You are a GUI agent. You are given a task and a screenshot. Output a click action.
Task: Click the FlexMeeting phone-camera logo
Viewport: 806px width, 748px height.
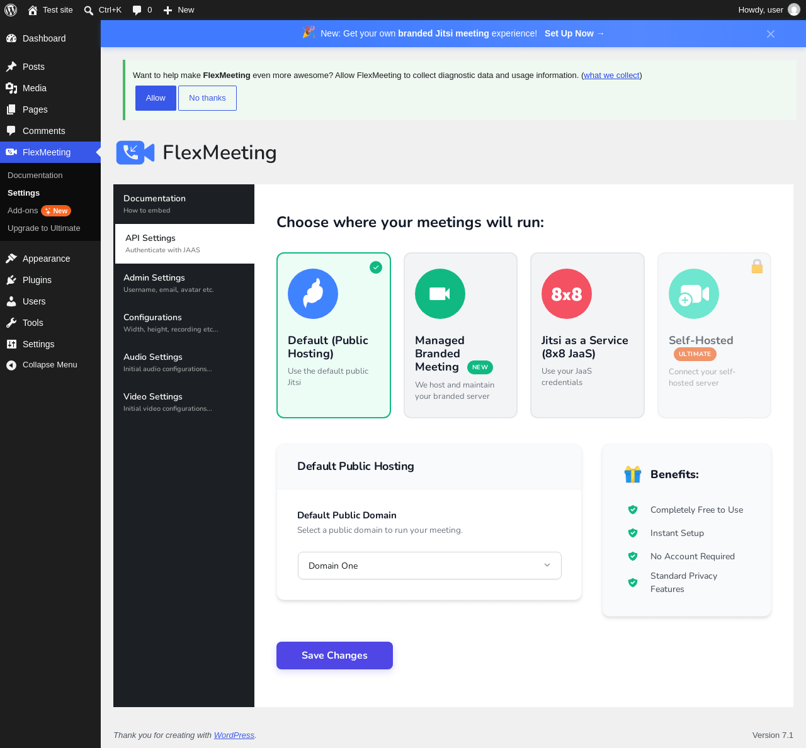coord(135,153)
